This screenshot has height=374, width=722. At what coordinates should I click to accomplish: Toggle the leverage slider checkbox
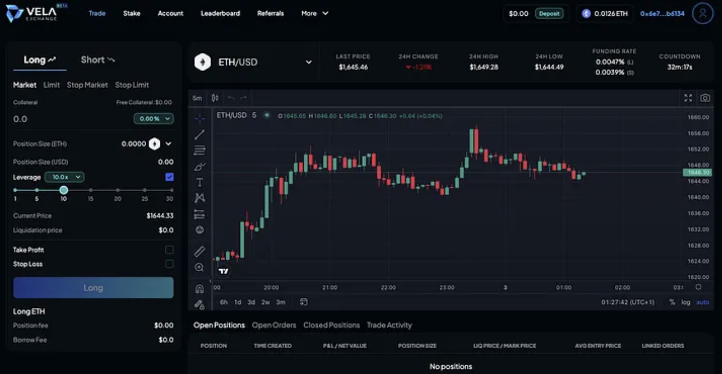pos(169,177)
